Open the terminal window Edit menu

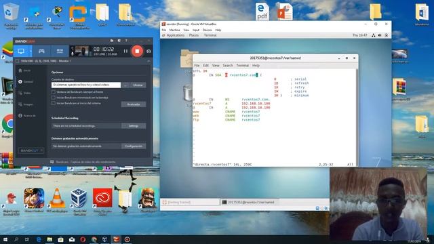click(x=205, y=66)
